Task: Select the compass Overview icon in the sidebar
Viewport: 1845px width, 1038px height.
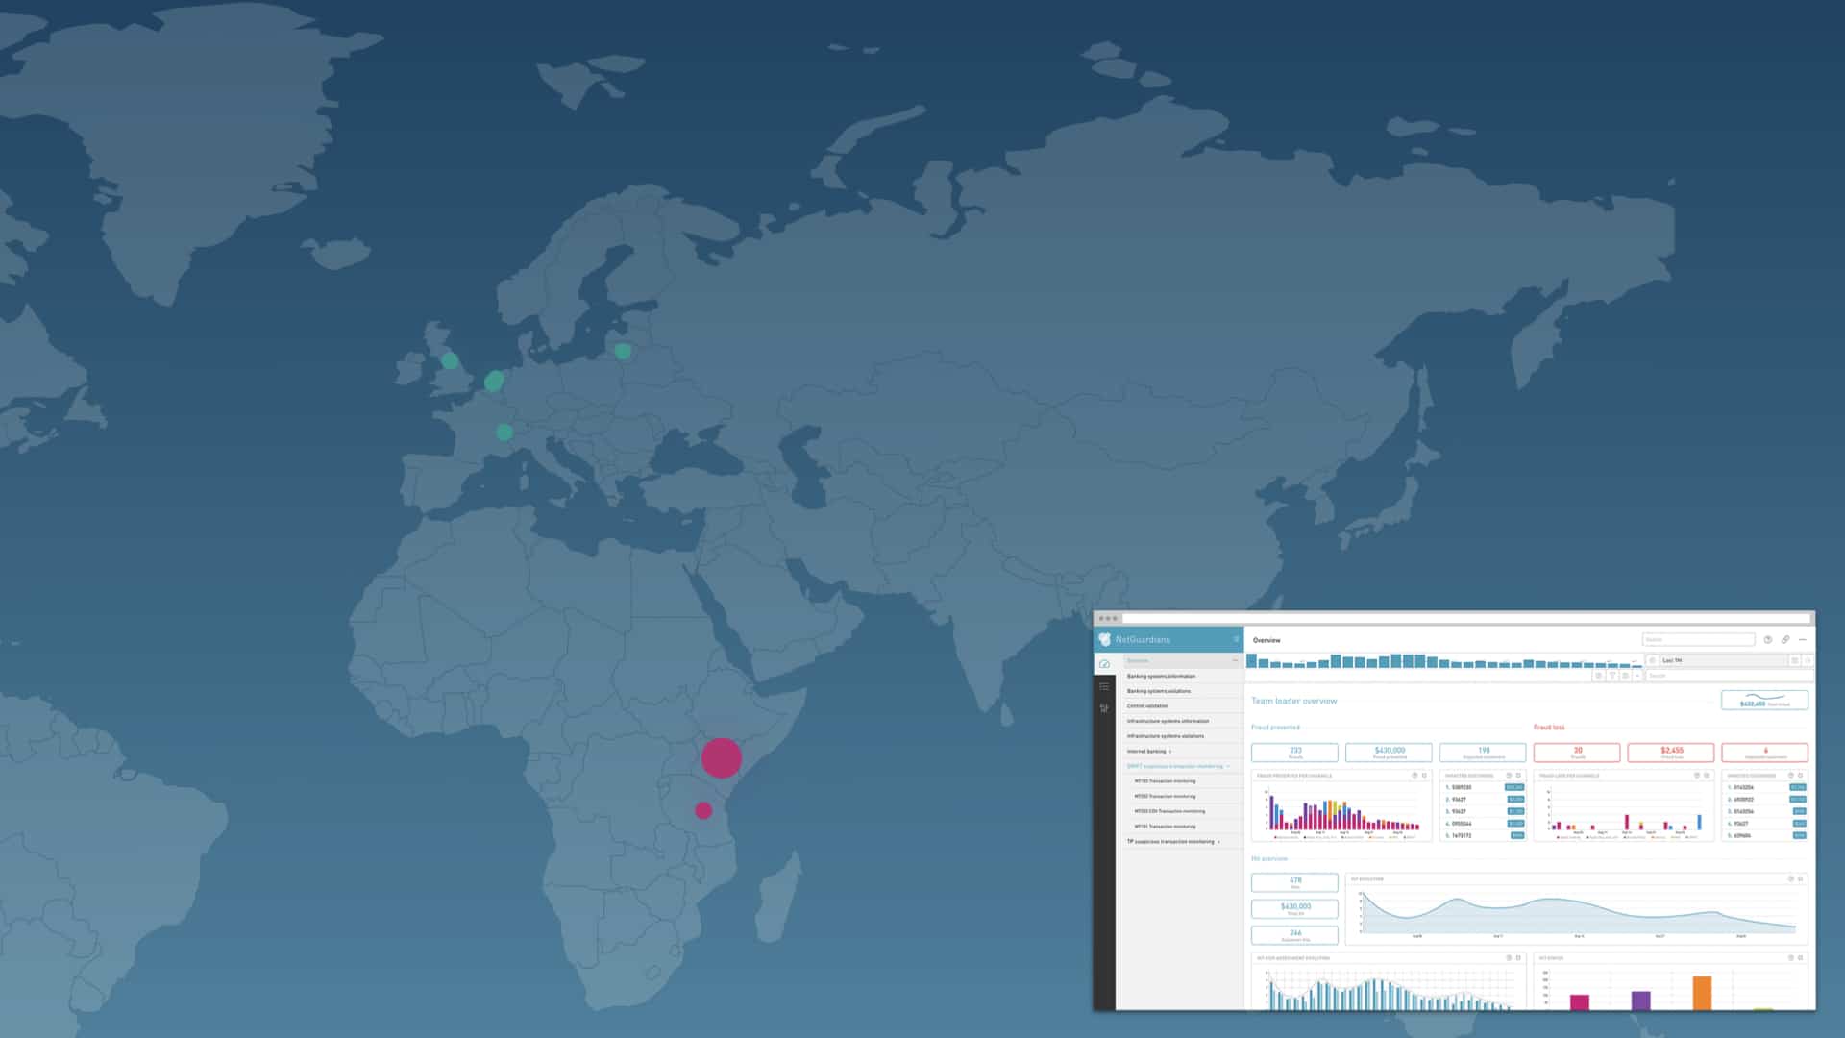Action: coord(1105,664)
